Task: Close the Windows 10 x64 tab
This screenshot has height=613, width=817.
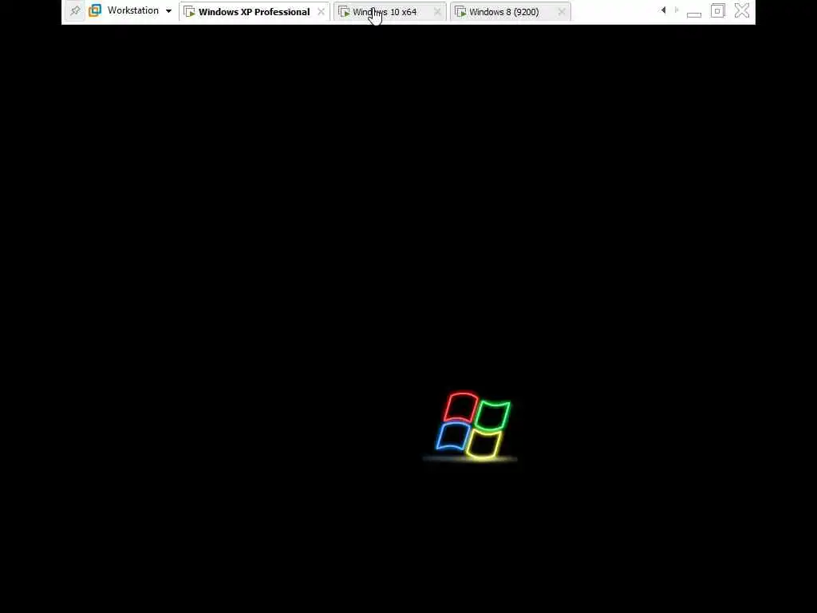Action: 437,11
